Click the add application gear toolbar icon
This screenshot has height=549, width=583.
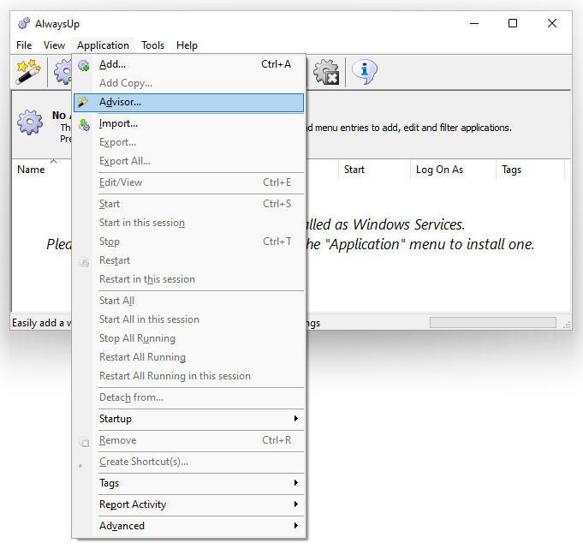coord(62,71)
